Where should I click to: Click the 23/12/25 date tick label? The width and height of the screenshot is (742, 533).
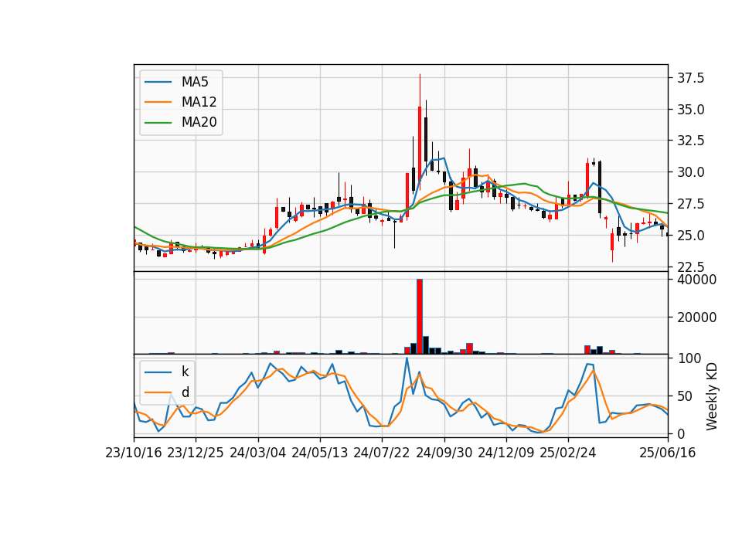[196, 453]
